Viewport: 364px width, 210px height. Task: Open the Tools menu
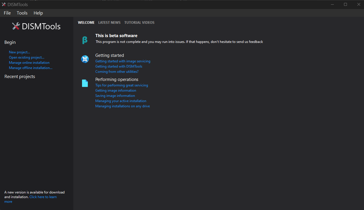point(22,13)
